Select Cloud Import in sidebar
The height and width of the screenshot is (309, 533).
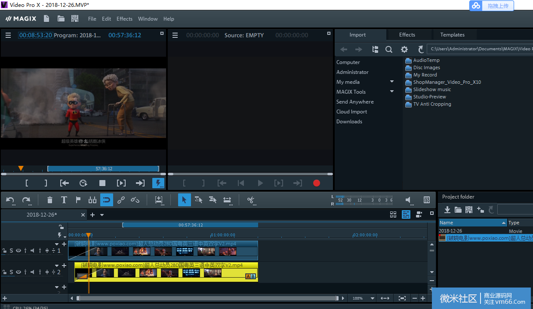pyautogui.click(x=351, y=112)
